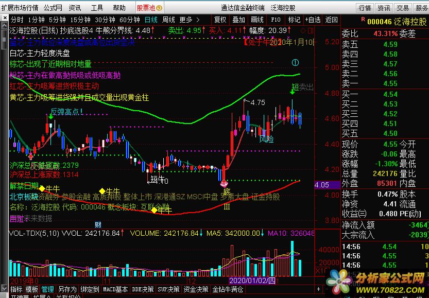
Task: Select the 日线 period
Action: click(151, 20)
